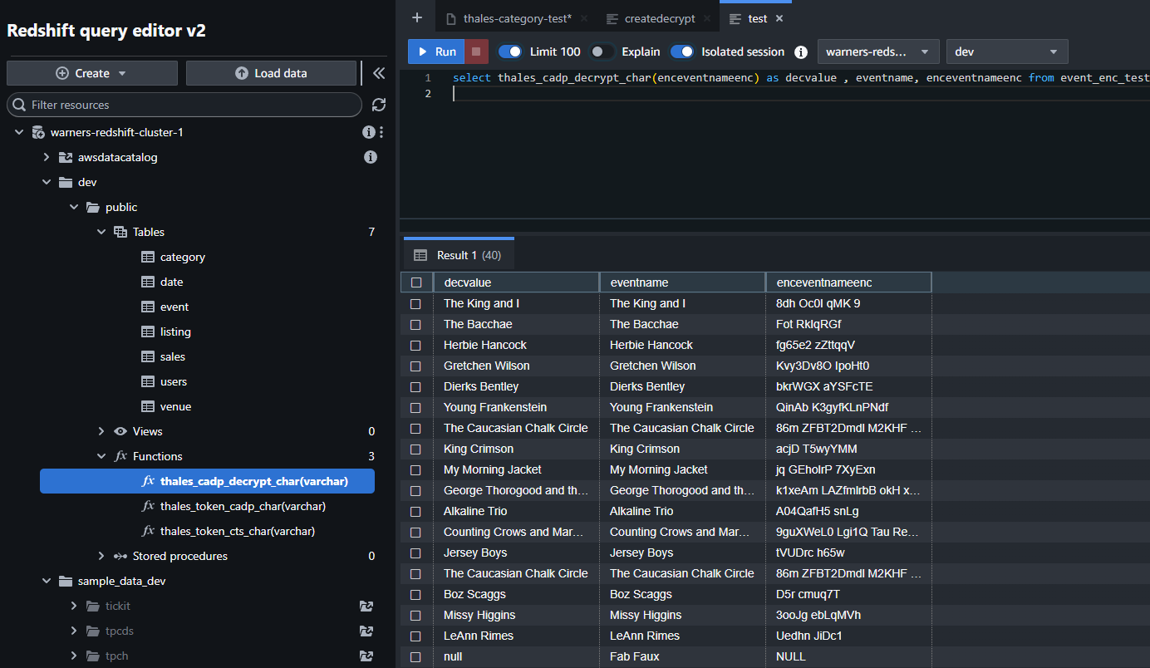Click the Load data button
This screenshot has height=668, width=1150.
click(271, 73)
